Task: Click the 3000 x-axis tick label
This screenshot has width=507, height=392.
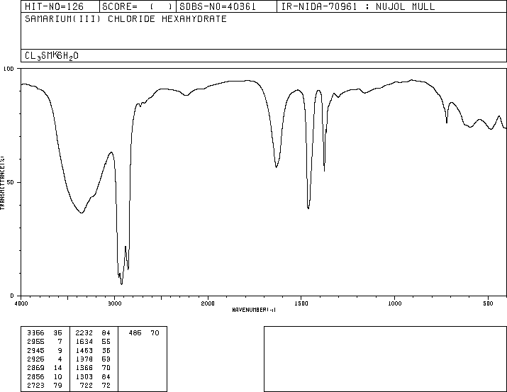Action: coord(114,303)
